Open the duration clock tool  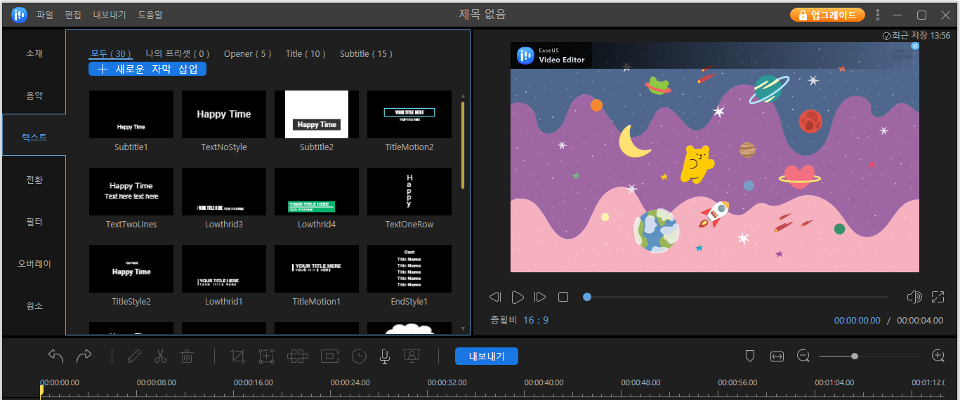(x=359, y=356)
